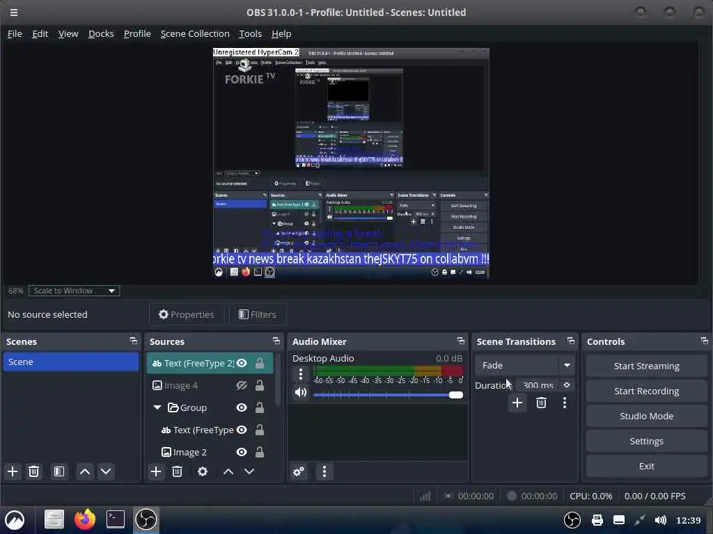Toggle visibility of top Text (FreeType 2) source
713x534 pixels.
pyautogui.click(x=242, y=363)
